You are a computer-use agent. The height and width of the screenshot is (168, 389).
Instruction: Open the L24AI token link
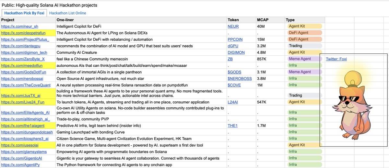point(233,102)
